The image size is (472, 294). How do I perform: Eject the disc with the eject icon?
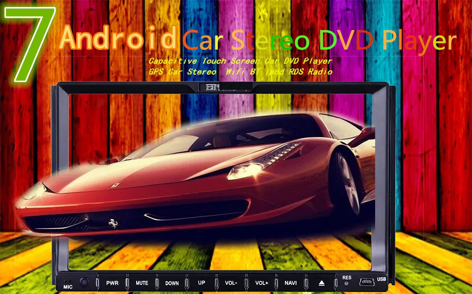point(321,283)
